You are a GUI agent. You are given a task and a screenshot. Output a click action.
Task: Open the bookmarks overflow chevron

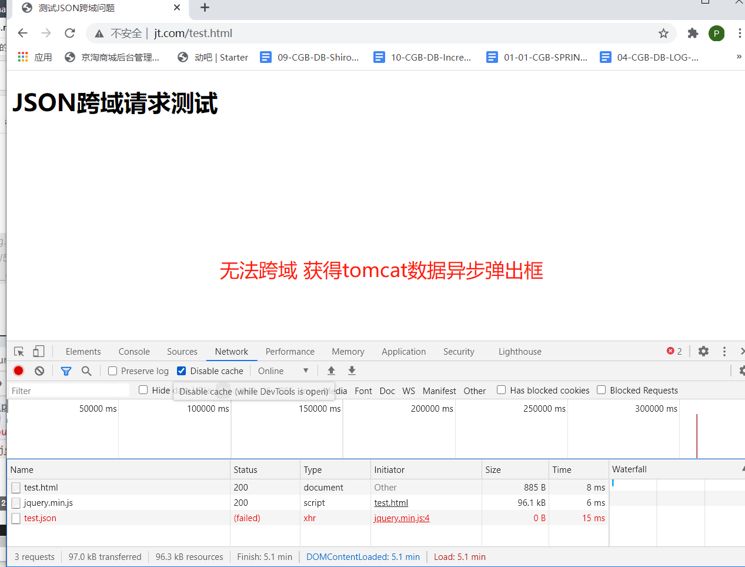[739, 57]
